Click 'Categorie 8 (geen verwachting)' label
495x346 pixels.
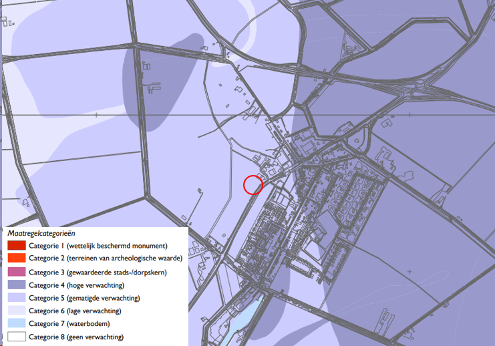click(x=76, y=337)
